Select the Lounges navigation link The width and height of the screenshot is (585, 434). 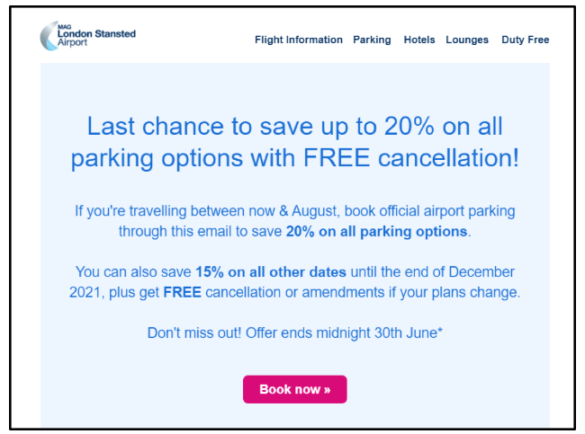(467, 40)
